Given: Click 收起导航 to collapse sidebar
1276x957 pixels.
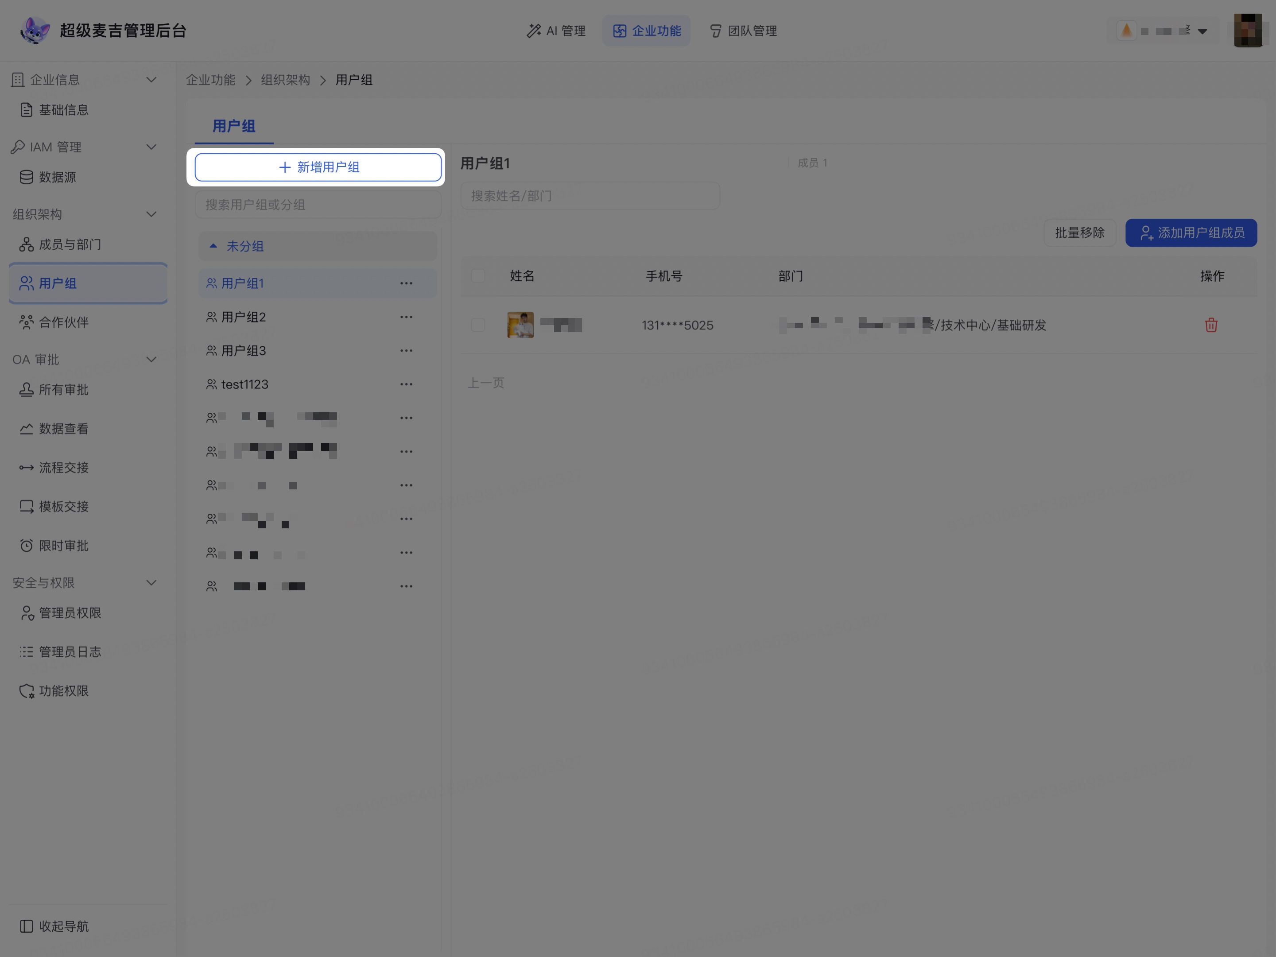Looking at the screenshot, I should coord(54,926).
